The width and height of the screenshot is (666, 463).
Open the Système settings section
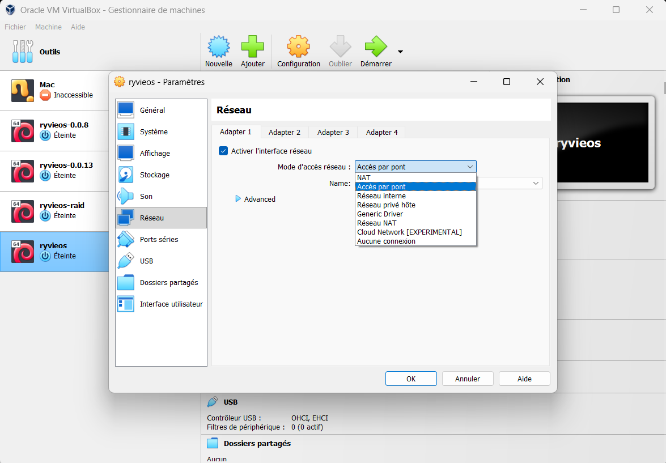tap(161, 131)
